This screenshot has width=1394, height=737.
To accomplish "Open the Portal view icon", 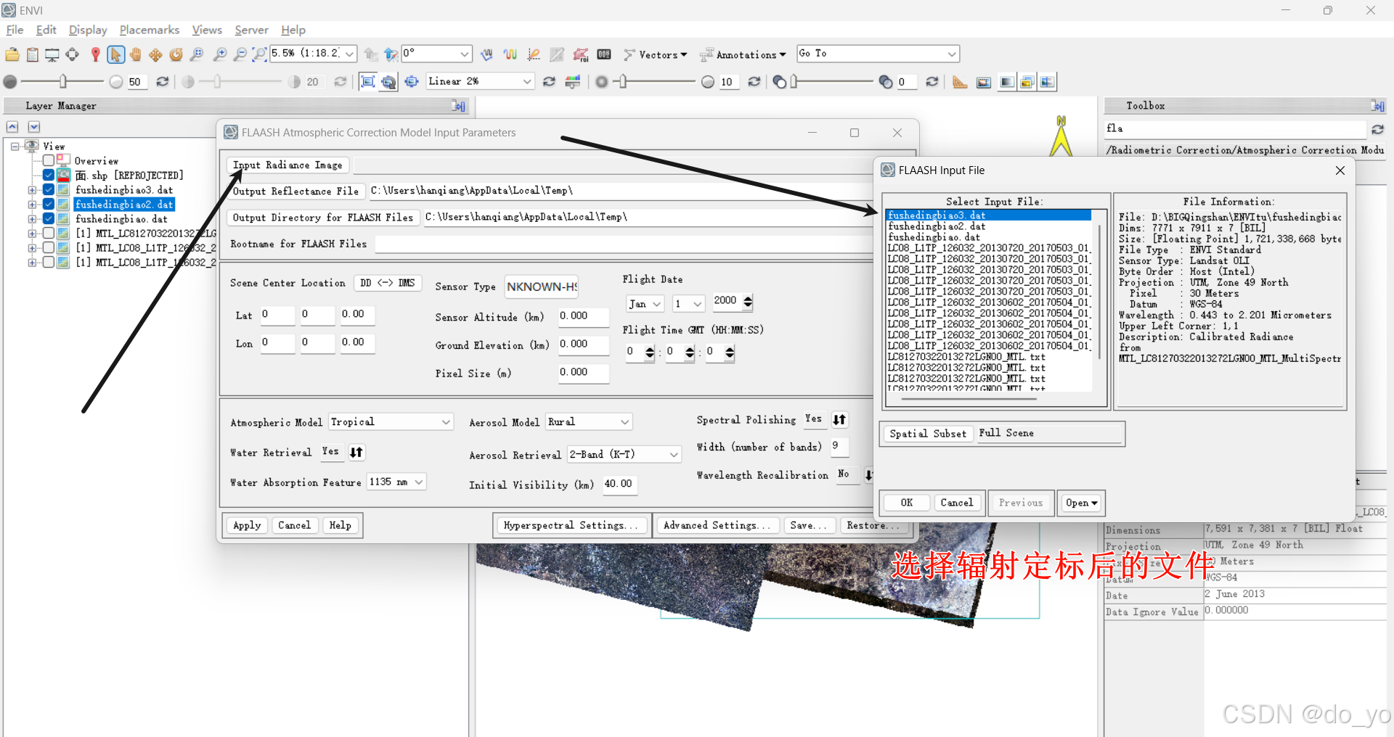I will point(984,82).
